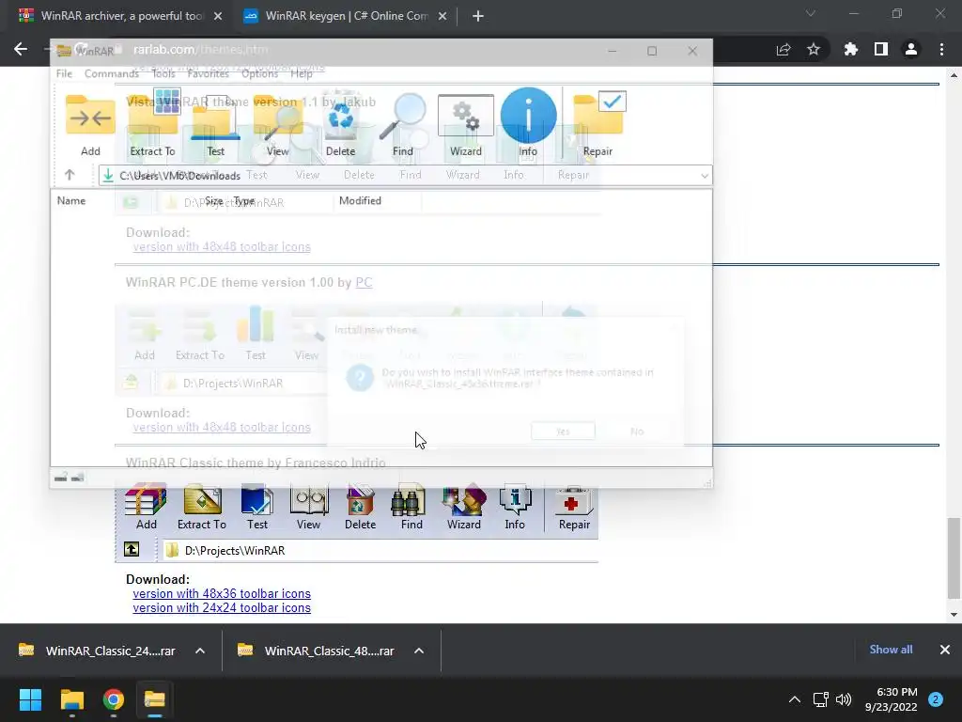Open the volume control in system tray

(845, 699)
